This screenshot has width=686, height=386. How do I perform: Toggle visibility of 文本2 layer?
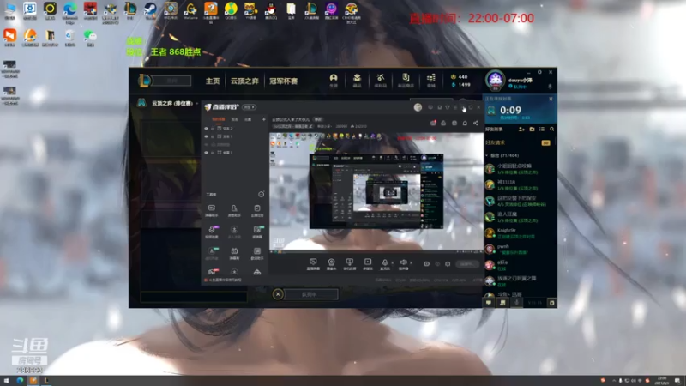(x=206, y=128)
